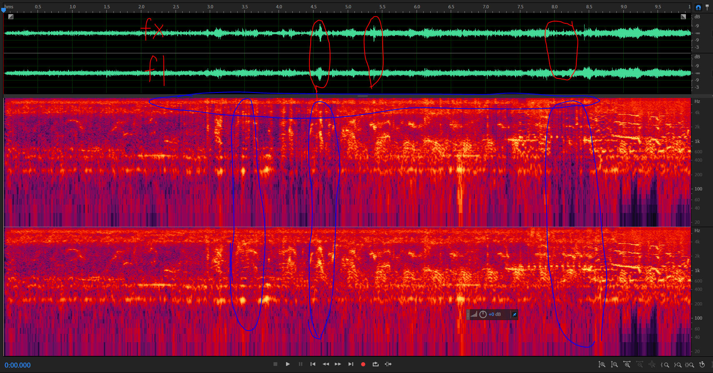Screen dimensions: 713x373
Task: Toggle the HUD pin button
Action: point(514,315)
